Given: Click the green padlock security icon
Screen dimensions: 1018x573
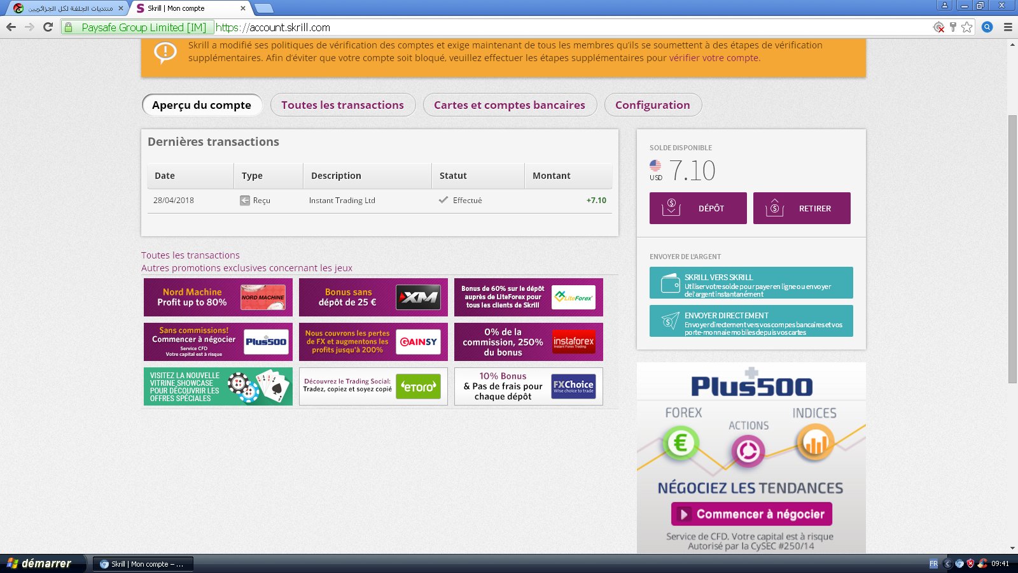Looking at the screenshot, I should 69,27.
